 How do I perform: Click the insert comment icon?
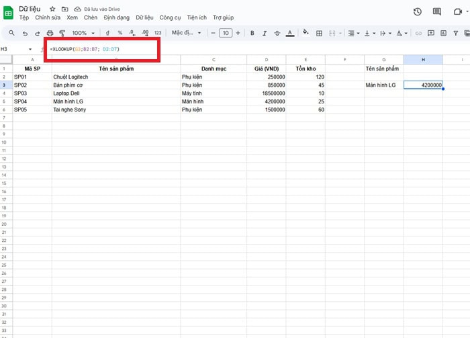(431, 33)
